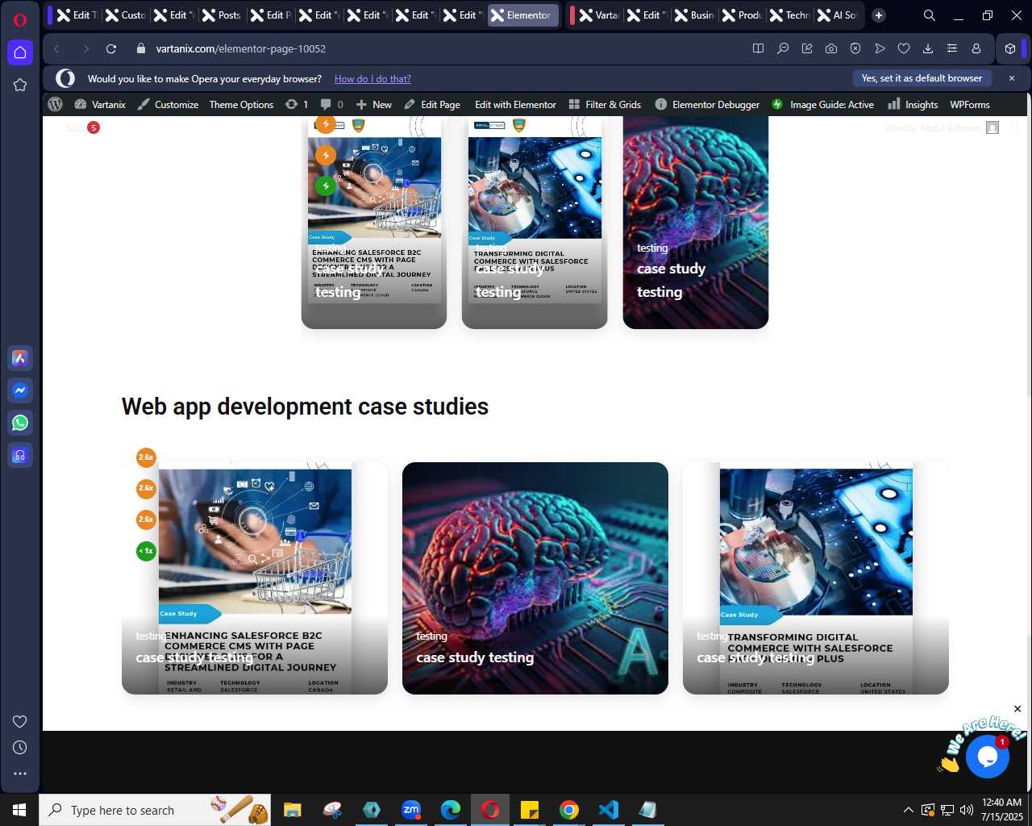Add page to bookmarks heart icon

904,48
